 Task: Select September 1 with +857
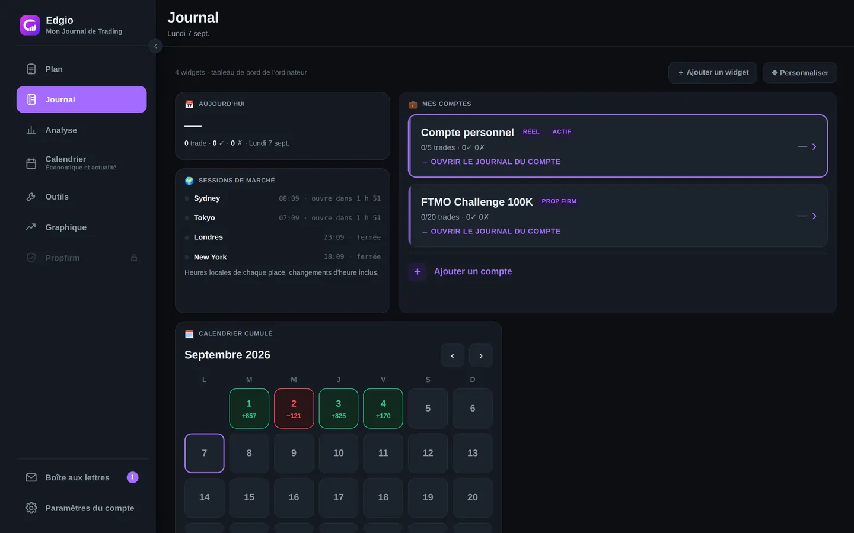click(x=249, y=409)
